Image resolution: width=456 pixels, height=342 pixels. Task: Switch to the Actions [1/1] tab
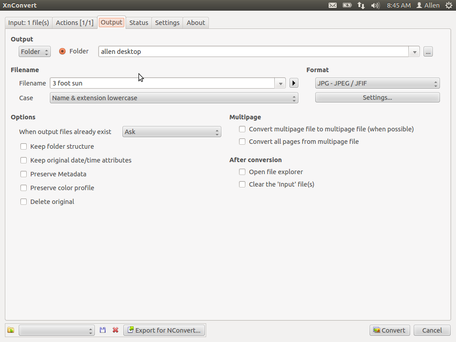[x=74, y=23]
